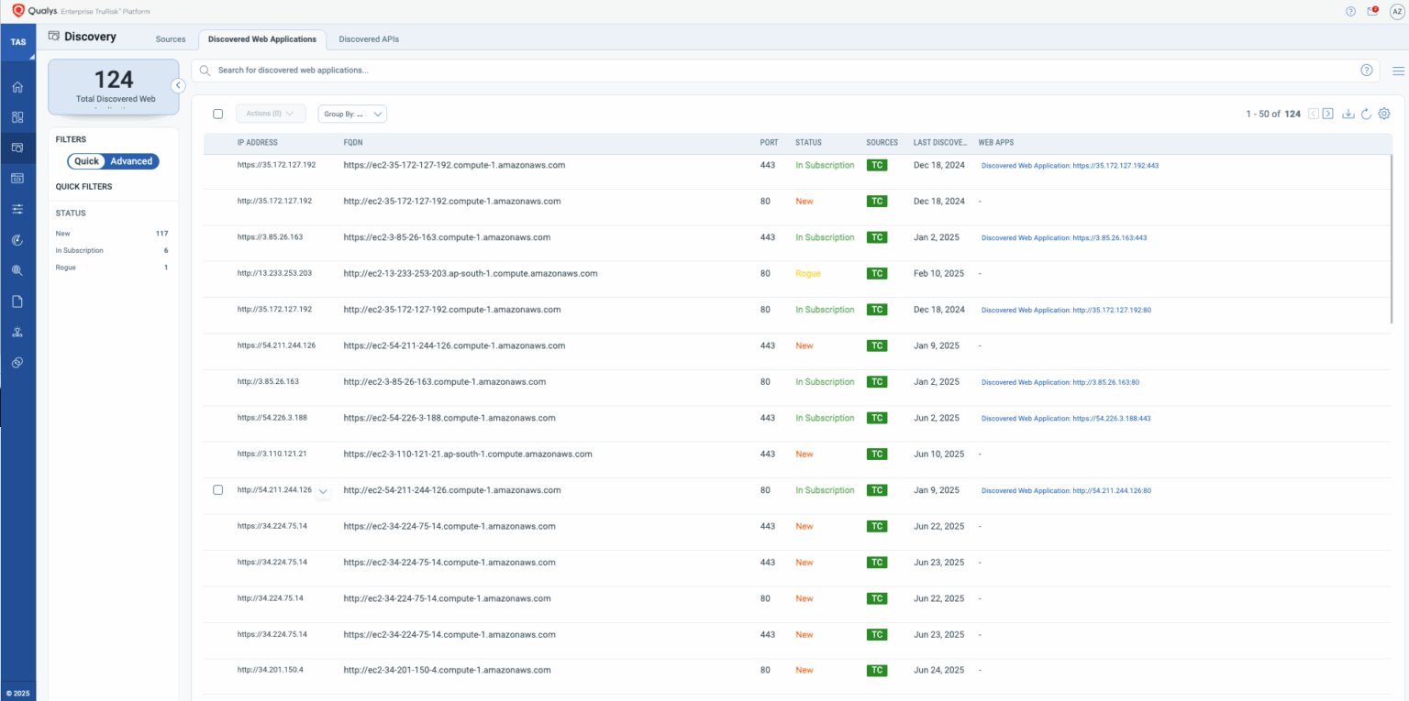
Task: Open the table settings gear icon
Action: pyautogui.click(x=1384, y=114)
